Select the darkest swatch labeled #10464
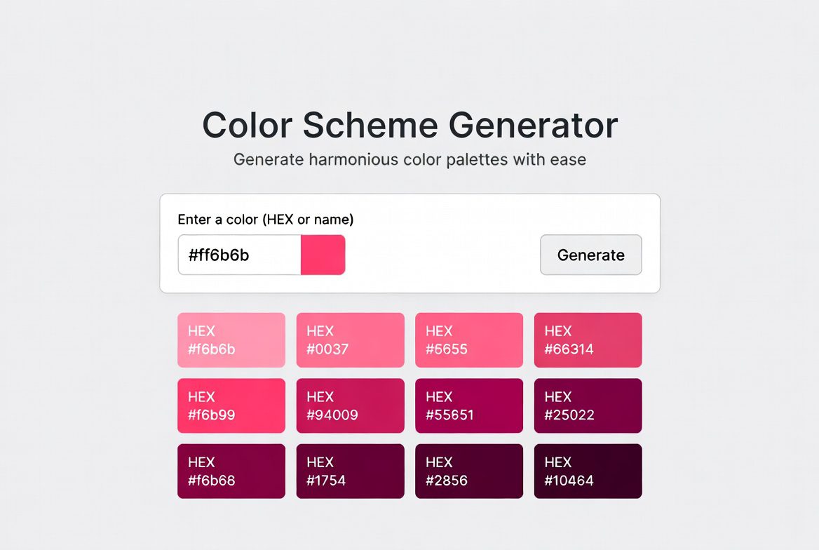Image resolution: width=819 pixels, height=550 pixels. pyautogui.click(x=588, y=471)
